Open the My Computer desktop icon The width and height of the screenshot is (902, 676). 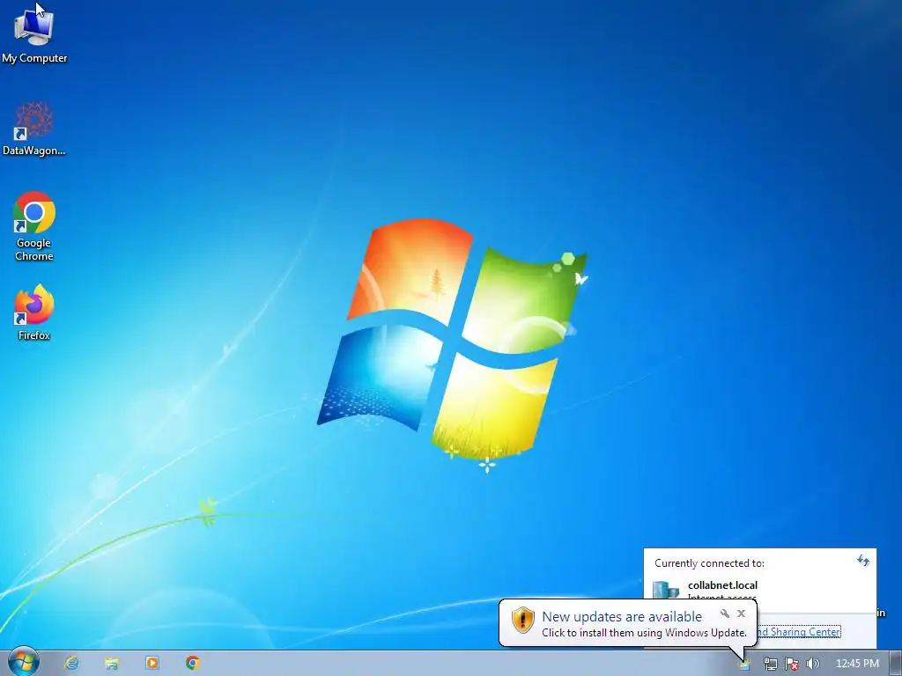tap(34, 35)
